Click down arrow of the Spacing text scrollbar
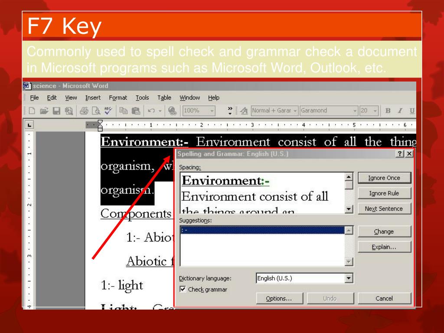Screen dimensions: 444x333 click(x=349, y=209)
